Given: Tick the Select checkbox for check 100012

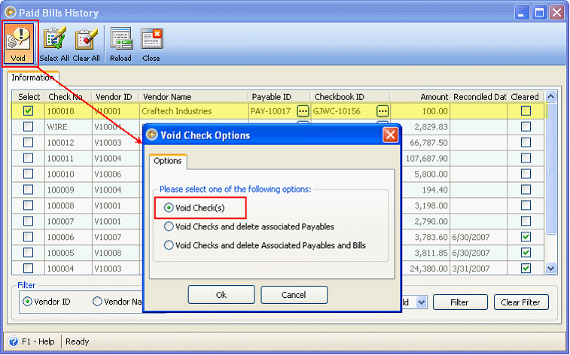Looking at the screenshot, I should click(x=29, y=142).
